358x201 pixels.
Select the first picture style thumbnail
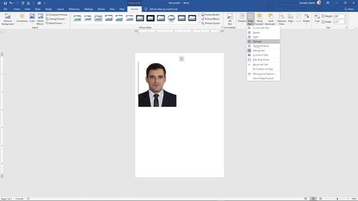click(77, 18)
